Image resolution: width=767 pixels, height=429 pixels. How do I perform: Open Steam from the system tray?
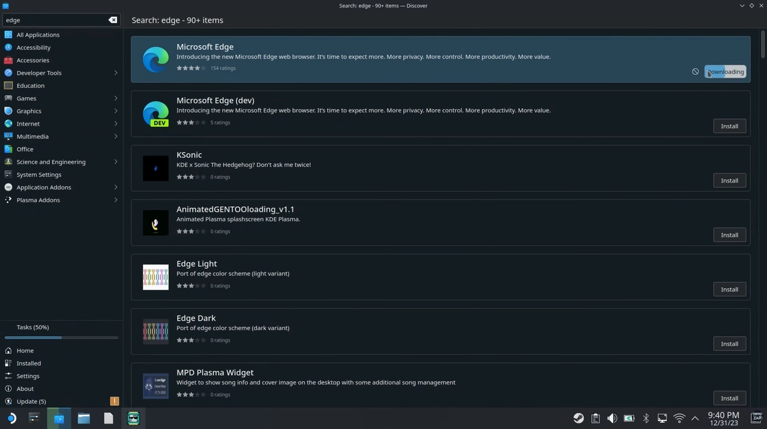pos(578,418)
